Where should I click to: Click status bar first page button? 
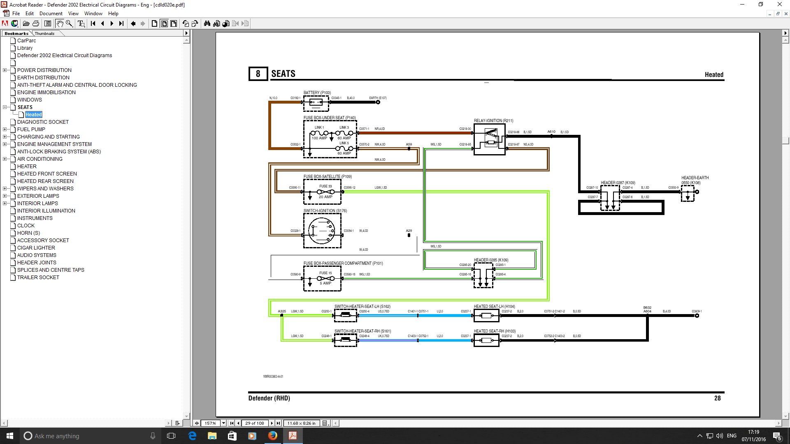(232, 423)
